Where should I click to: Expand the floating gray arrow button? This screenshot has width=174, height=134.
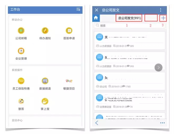158,67
